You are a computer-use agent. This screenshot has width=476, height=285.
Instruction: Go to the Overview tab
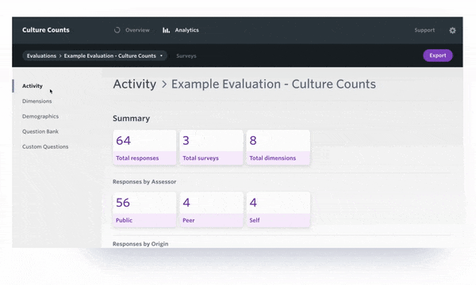(x=137, y=30)
